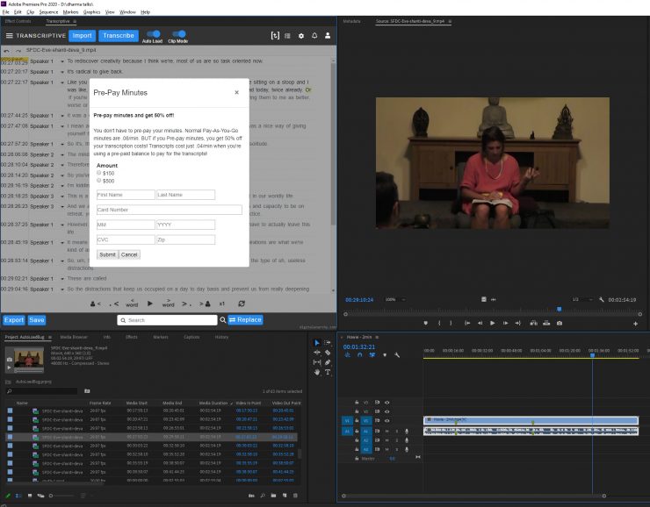Click the Card Number input field
The width and height of the screenshot is (650, 507).
(x=169, y=210)
